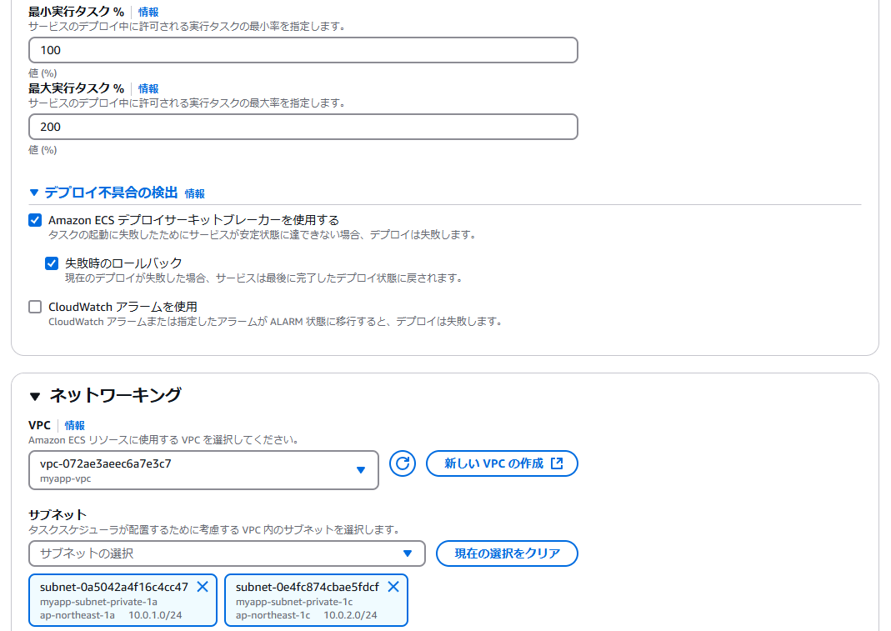Open 情報 next to the VPC label

[x=74, y=425]
